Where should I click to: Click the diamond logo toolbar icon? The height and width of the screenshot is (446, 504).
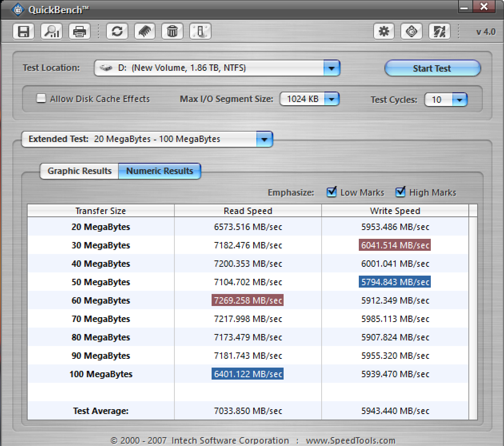point(412,31)
